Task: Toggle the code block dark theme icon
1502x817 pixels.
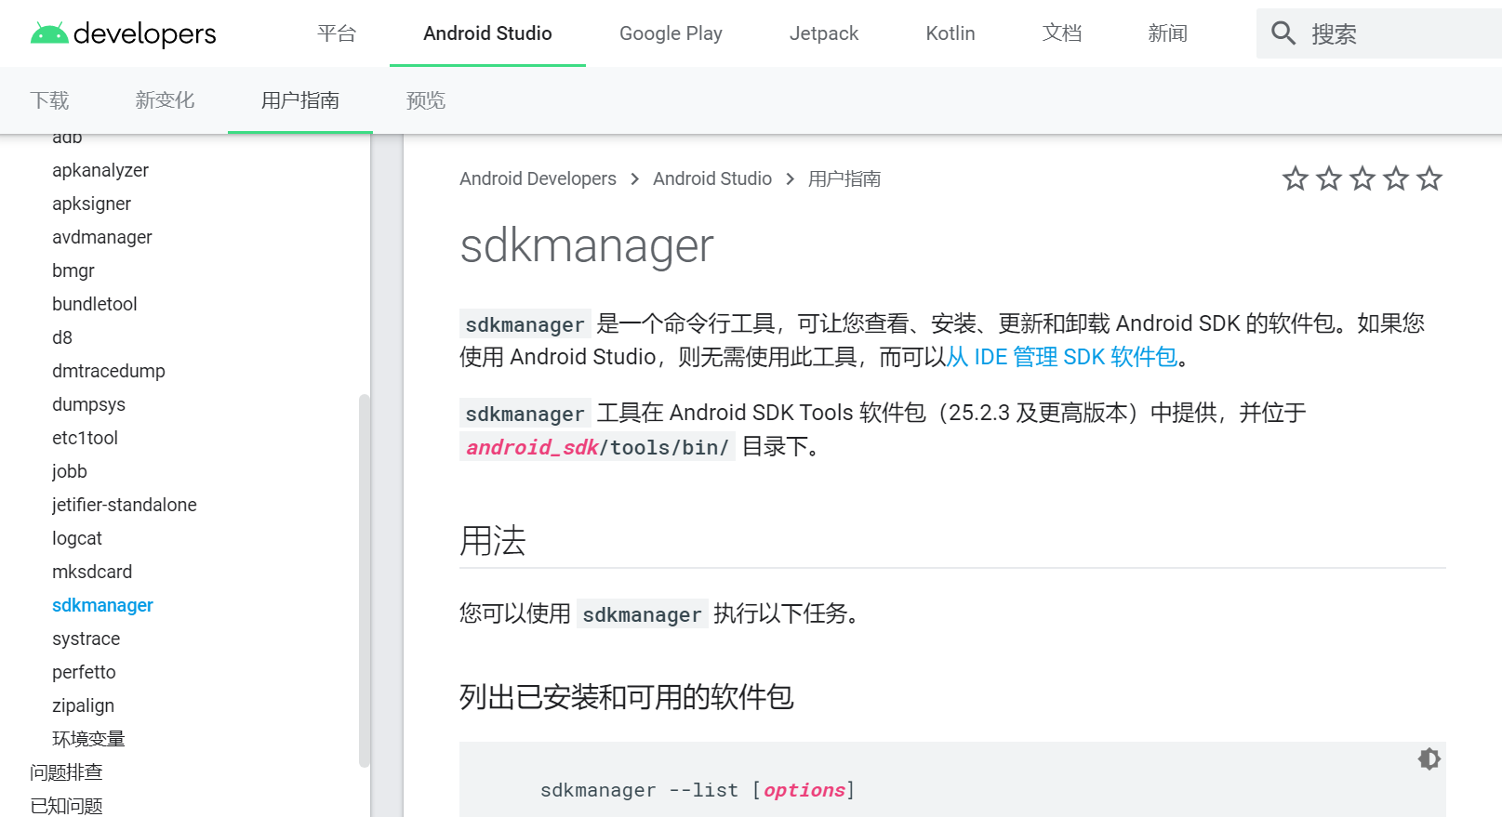Action: (1429, 758)
